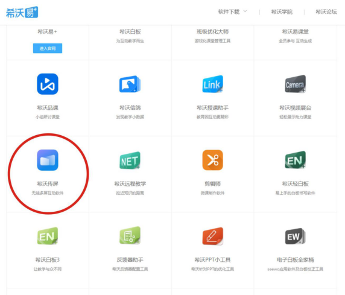Image resolution: width=345 pixels, height=295 pixels.
Task: Click the EW icon for 电子白板全家桶
Action: point(296,236)
